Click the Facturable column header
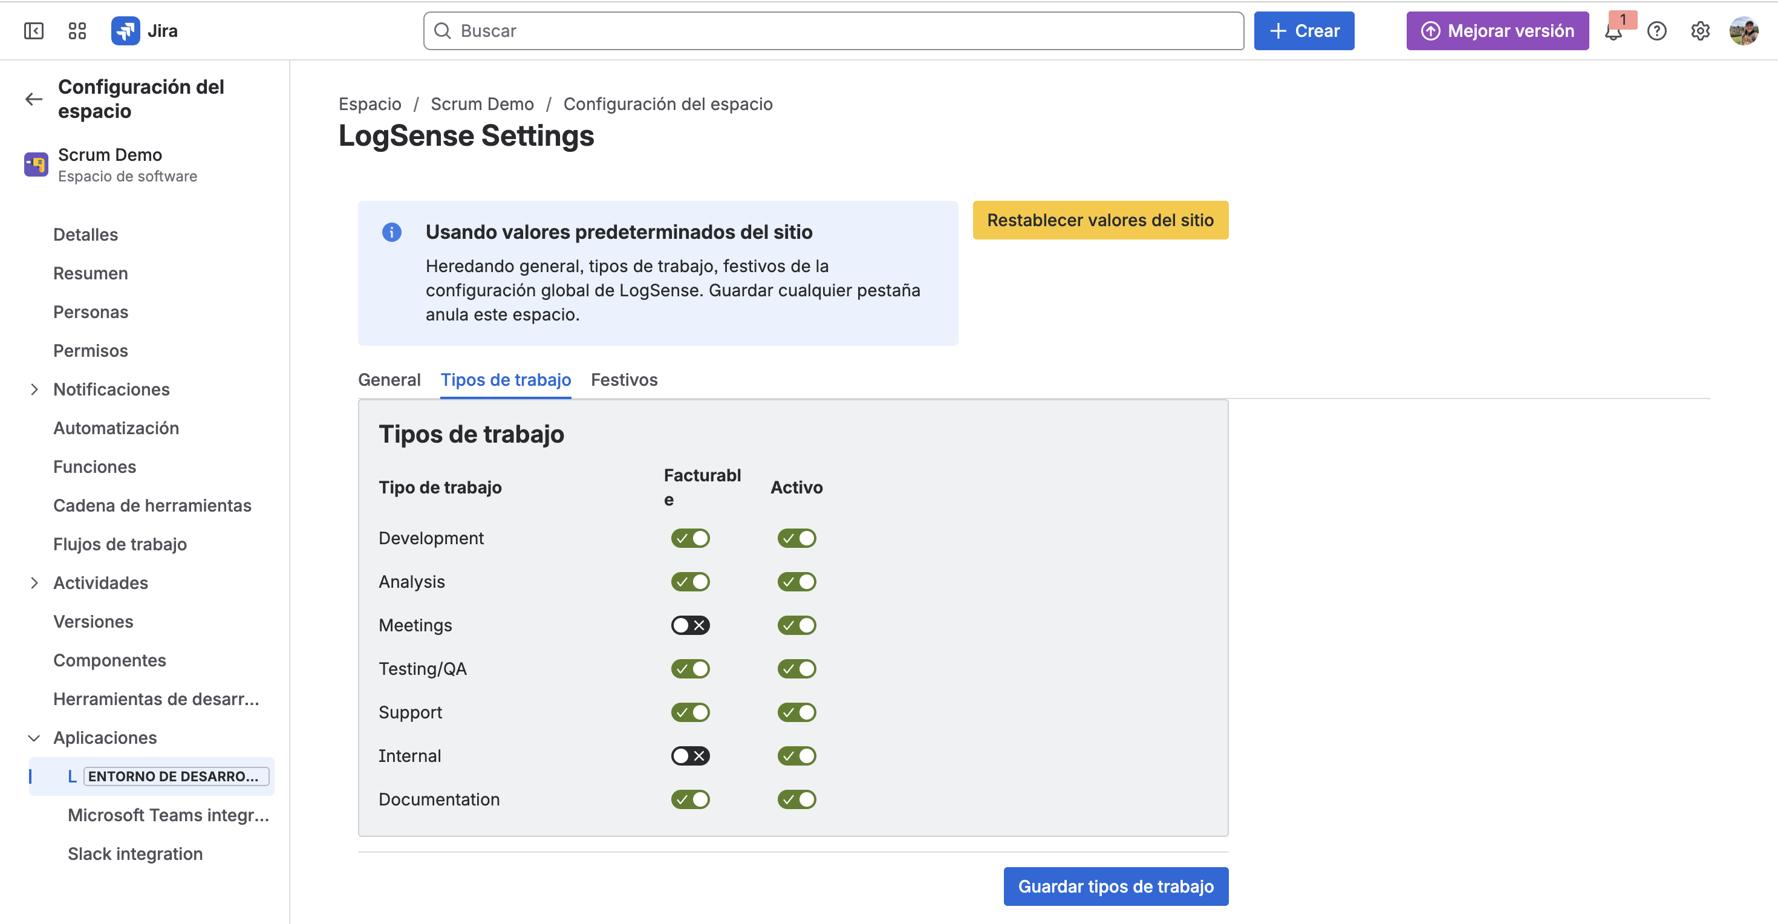Screen dimensions: 1778x924 tap(702, 487)
